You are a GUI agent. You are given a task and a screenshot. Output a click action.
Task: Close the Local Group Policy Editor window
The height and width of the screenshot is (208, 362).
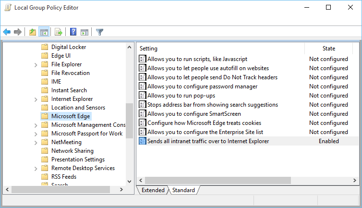tap(350, 7)
